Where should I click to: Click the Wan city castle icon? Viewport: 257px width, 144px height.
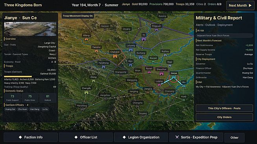click(x=130, y=65)
